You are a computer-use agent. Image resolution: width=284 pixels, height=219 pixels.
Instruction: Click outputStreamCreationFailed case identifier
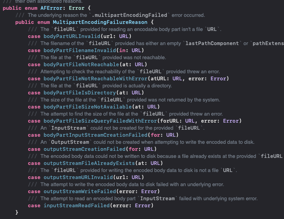coord(84,149)
